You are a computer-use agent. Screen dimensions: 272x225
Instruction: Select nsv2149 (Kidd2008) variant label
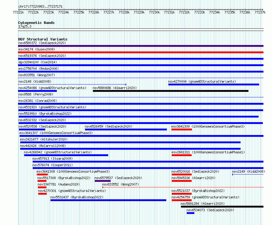pyautogui.click(x=248, y=171)
